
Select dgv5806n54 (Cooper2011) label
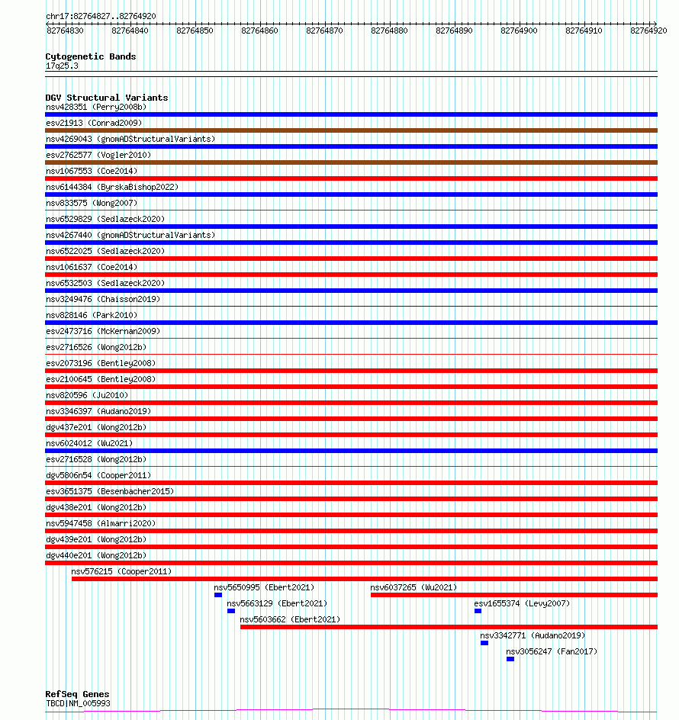click(x=98, y=475)
